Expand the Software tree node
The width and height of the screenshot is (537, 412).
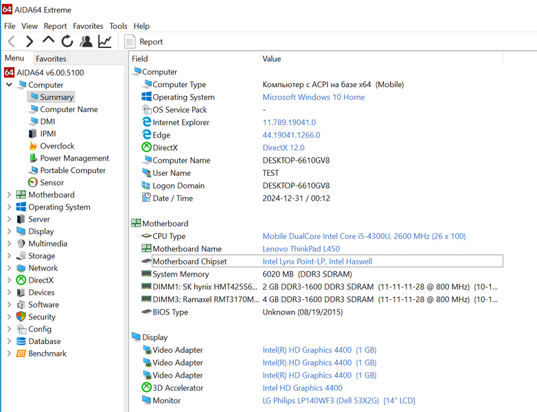coord(9,304)
